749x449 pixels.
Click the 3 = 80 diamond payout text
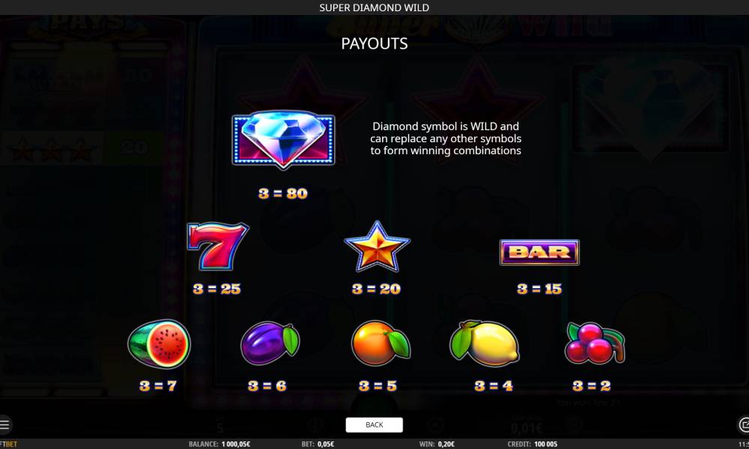click(x=283, y=193)
